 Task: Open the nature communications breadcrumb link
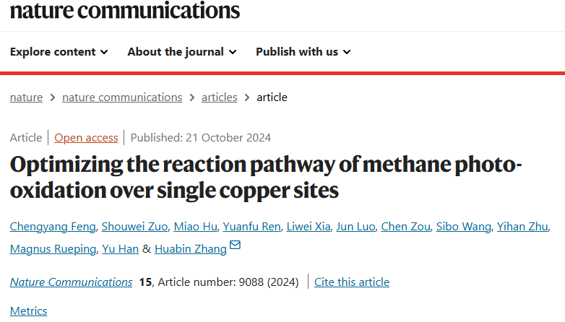pyautogui.click(x=122, y=97)
